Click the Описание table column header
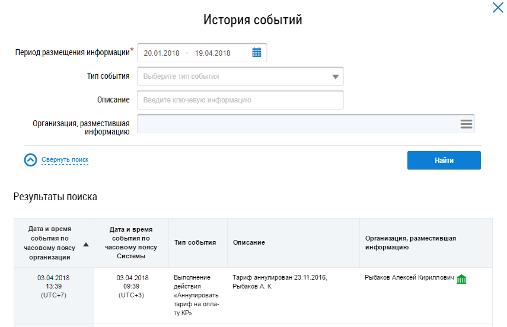 click(x=248, y=243)
